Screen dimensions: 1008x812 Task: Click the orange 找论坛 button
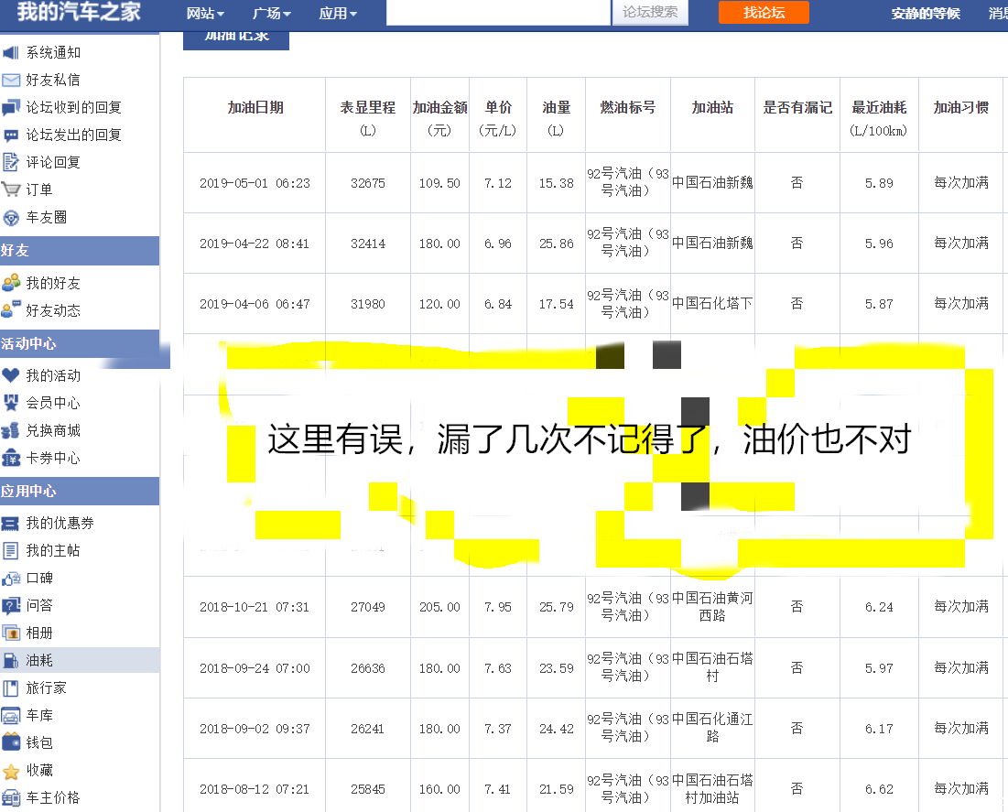click(764, 13)
